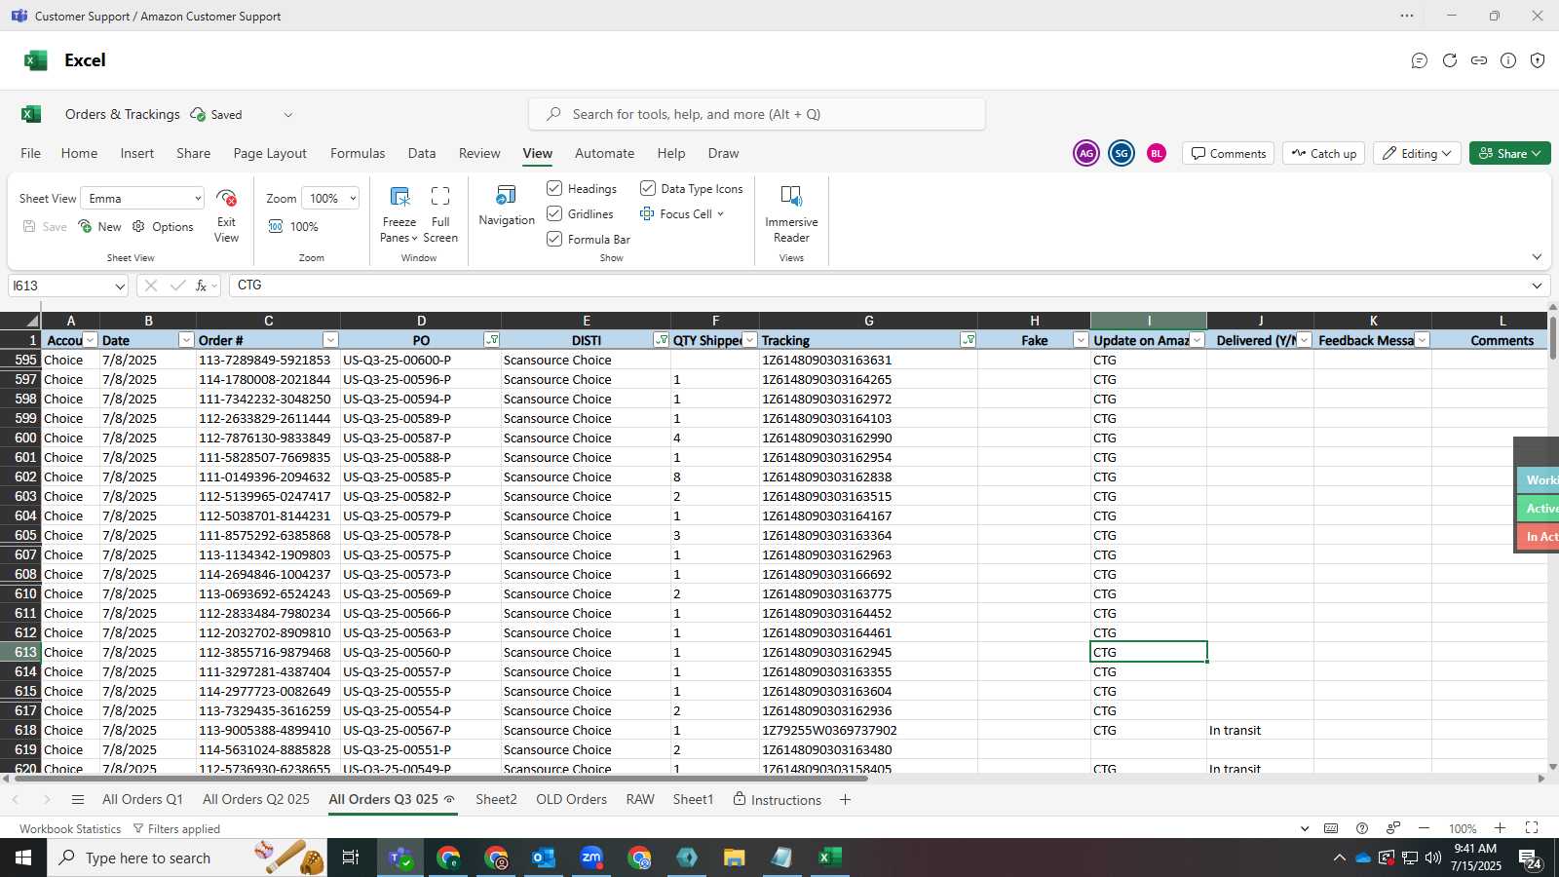Click the Search for tools box
Viewport: 1559px width, 877px height.
(x=757, y=114)
